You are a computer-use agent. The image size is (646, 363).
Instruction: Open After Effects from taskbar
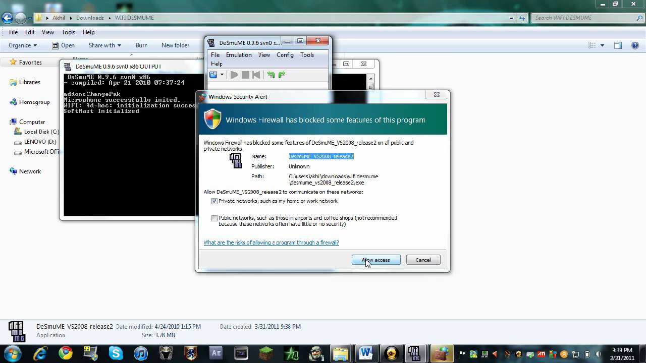pos(216,353)
